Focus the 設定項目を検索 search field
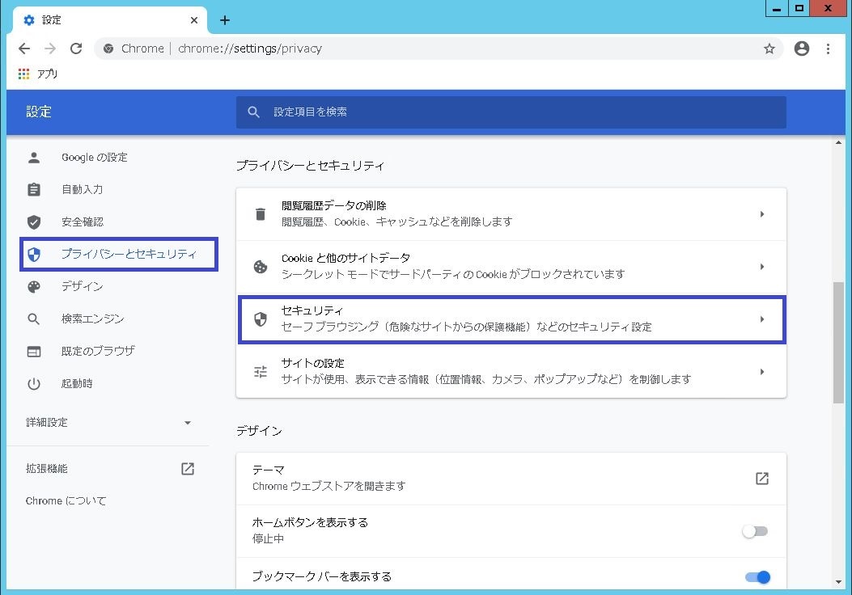 click(511, 112)
